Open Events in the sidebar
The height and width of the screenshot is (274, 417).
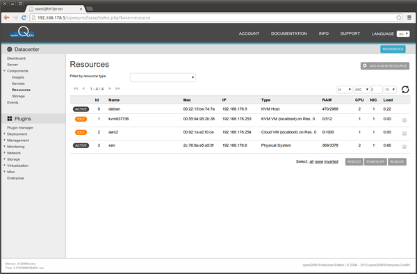pyautogui.click(x=13, y=102)
